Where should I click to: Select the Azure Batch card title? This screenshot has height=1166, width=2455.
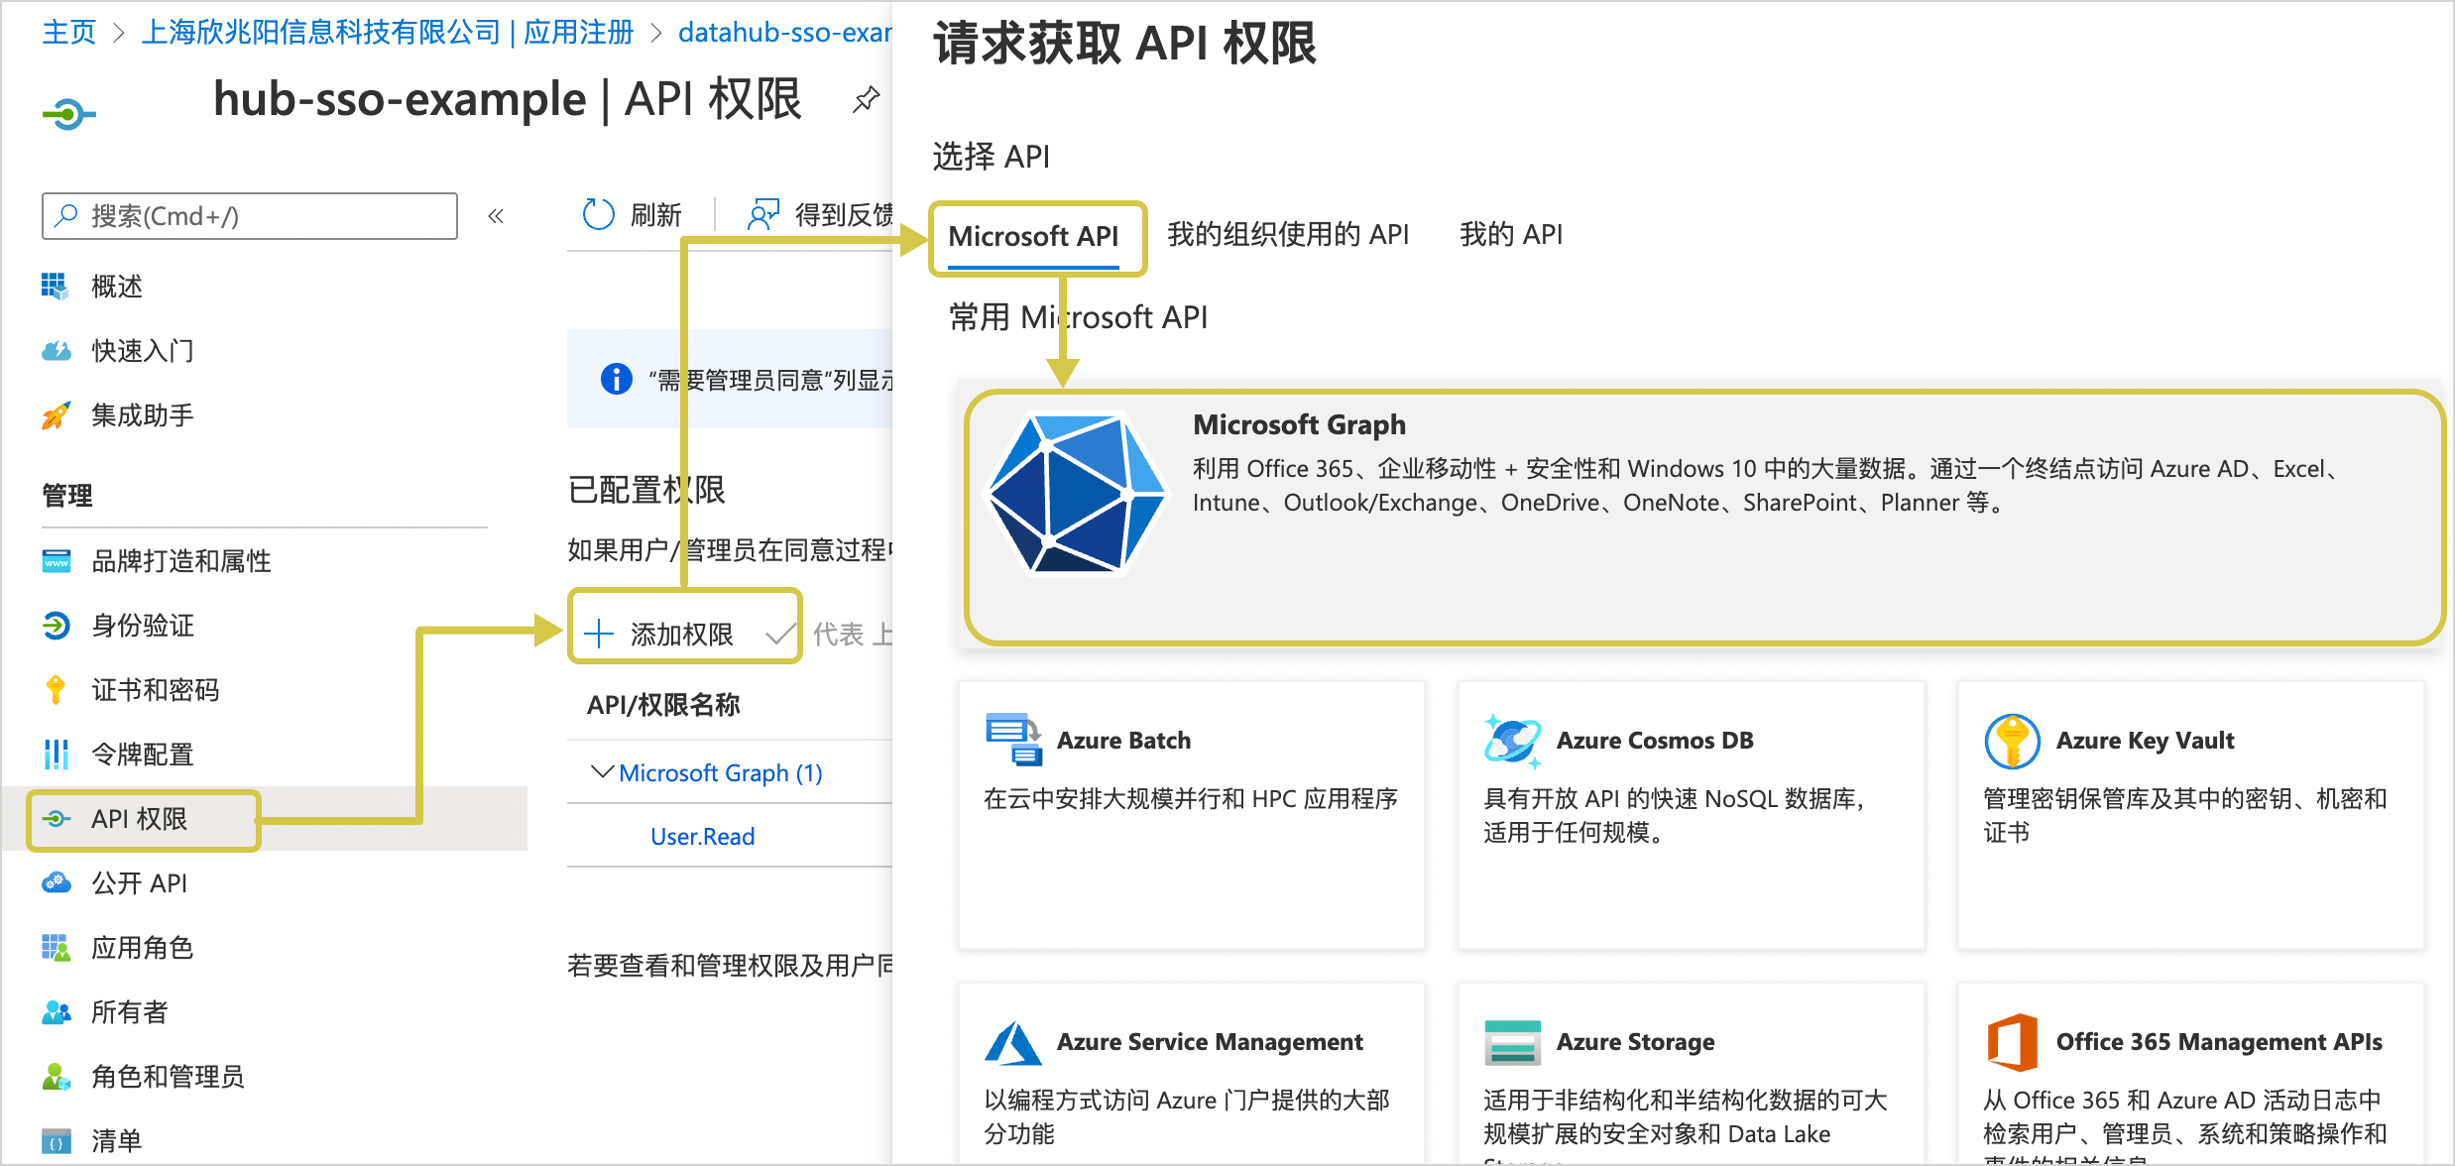coord(1123,741)
